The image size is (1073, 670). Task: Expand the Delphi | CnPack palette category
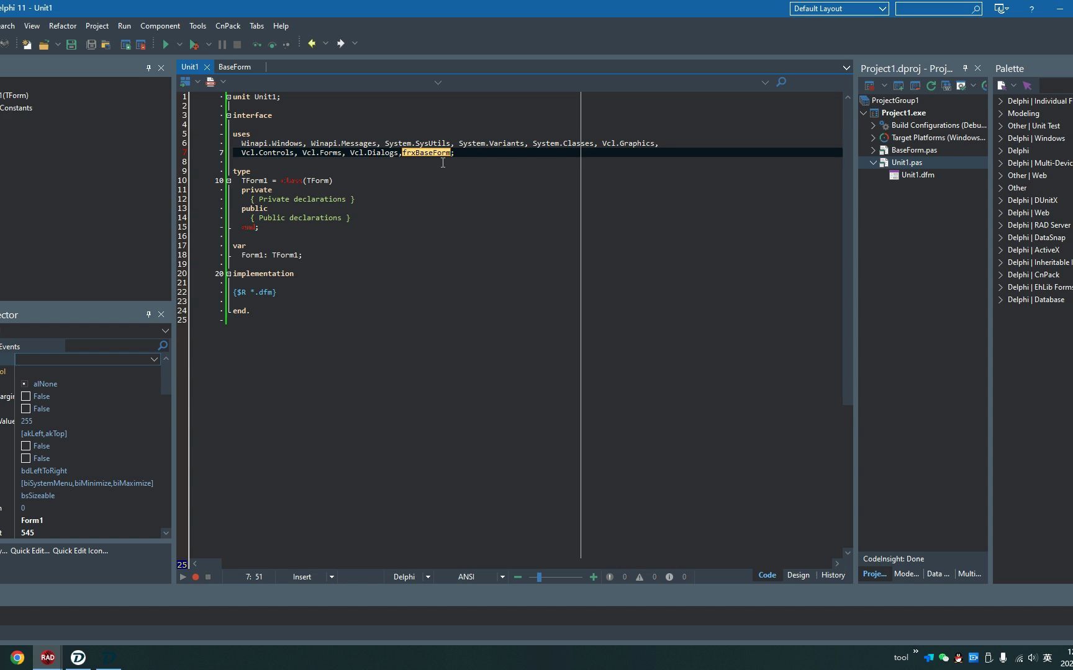coord(1000,275)
